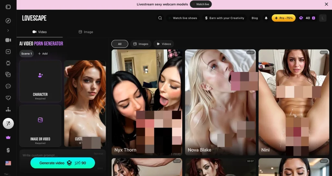Filter gallery by All
This screenshot has height=176, width=332.
pos(120,44)
